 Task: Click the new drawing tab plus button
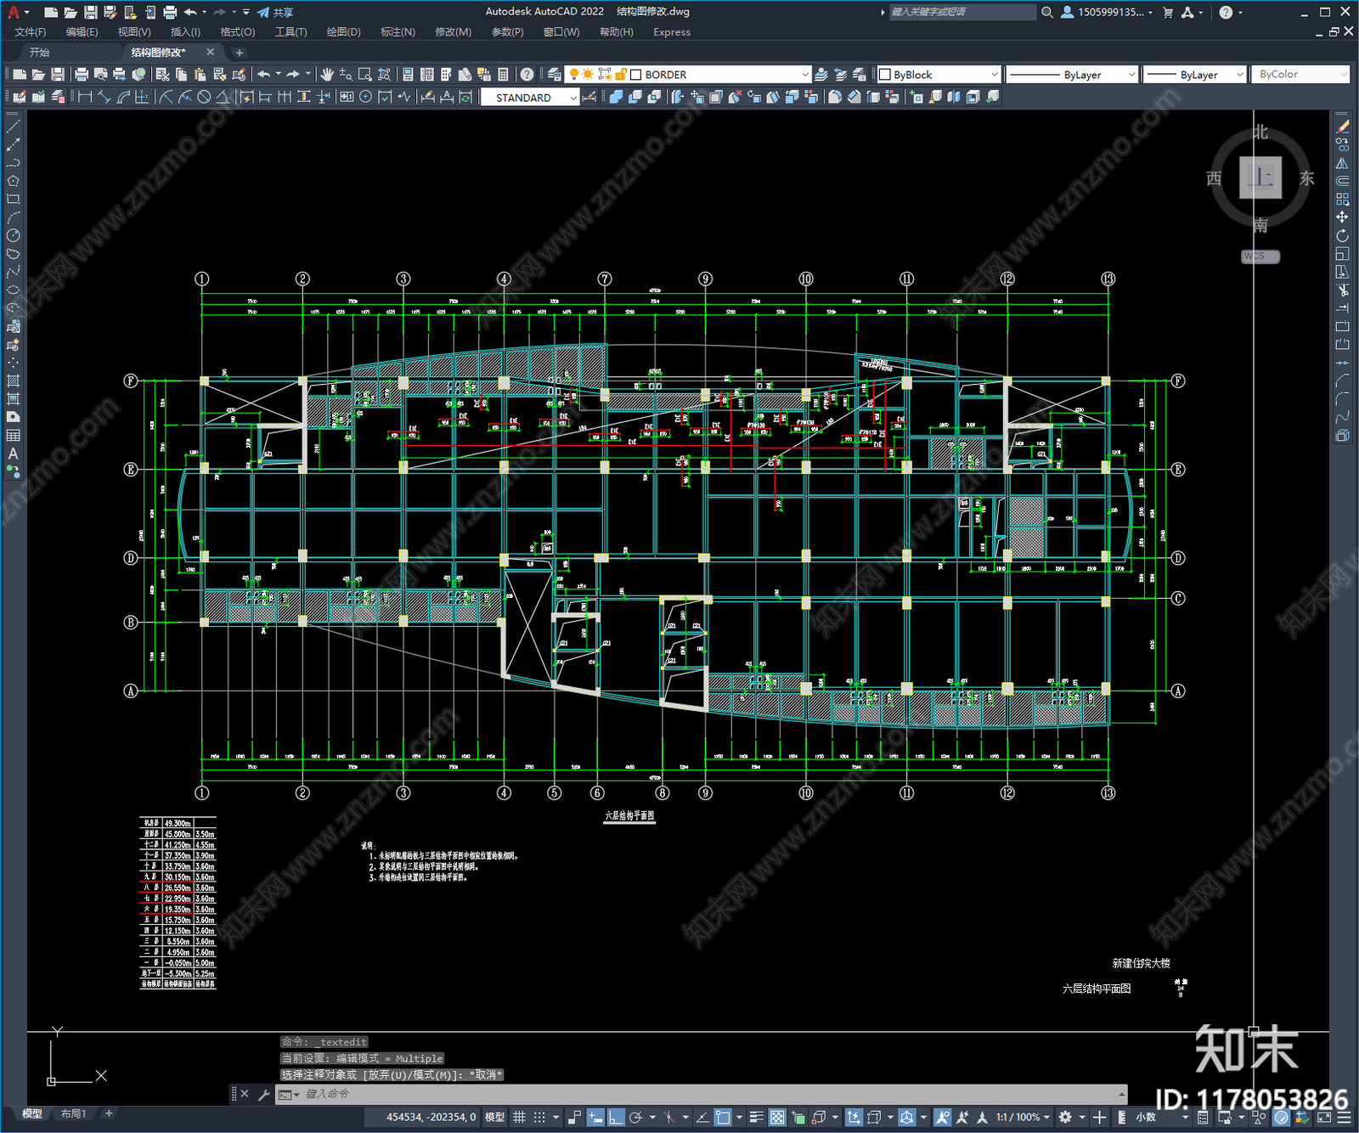(x=239, y=53)
